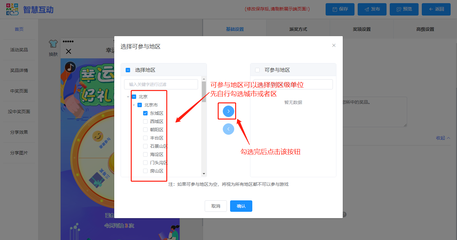Close the region selection dialog

(334, 45)
